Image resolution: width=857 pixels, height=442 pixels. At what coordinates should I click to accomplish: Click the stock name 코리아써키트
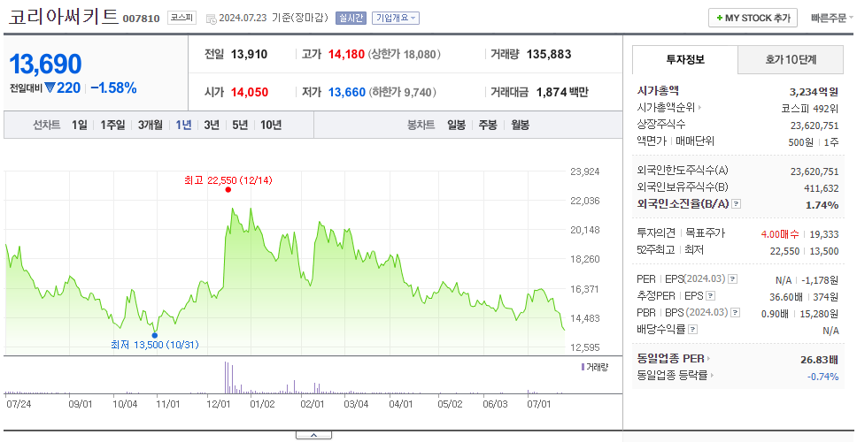(63, 17)
